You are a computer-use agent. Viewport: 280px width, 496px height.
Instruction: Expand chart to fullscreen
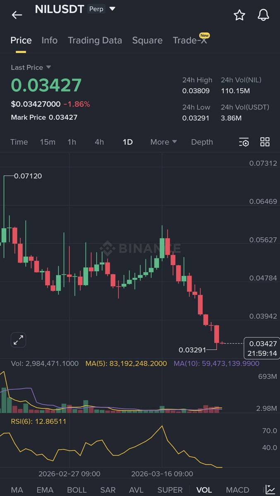coord(18,340)
